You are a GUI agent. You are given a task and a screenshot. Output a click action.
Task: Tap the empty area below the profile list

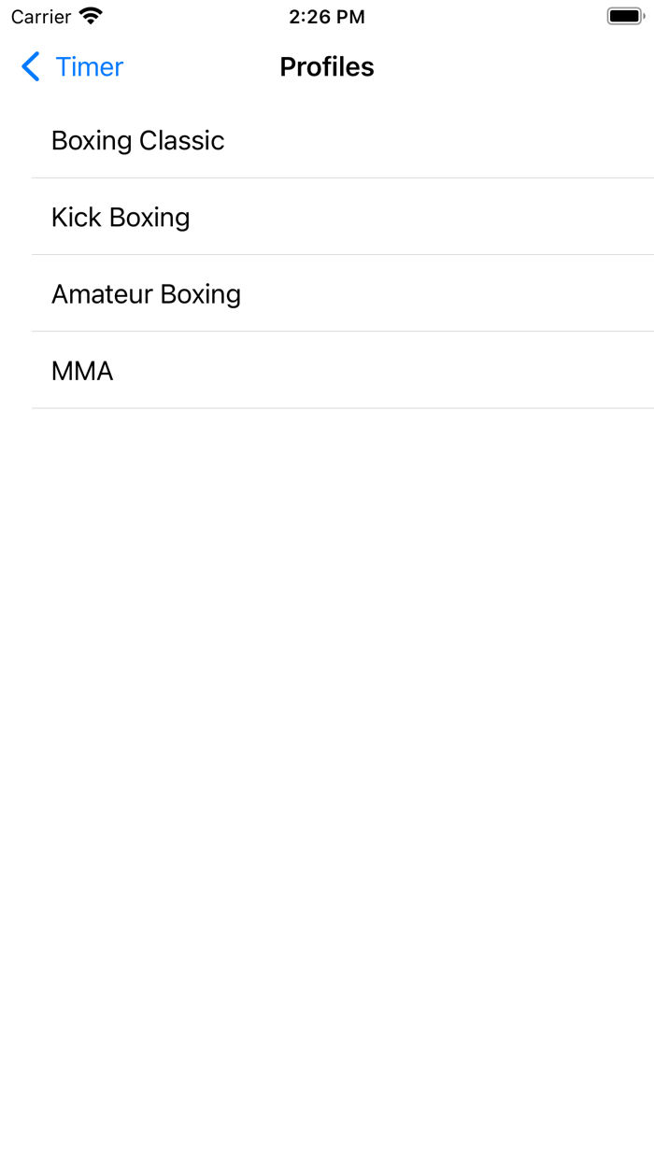tap(327, 654)
